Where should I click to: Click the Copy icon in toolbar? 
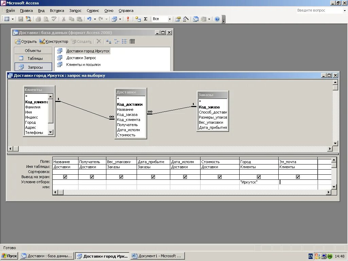(x=71, y=19)
